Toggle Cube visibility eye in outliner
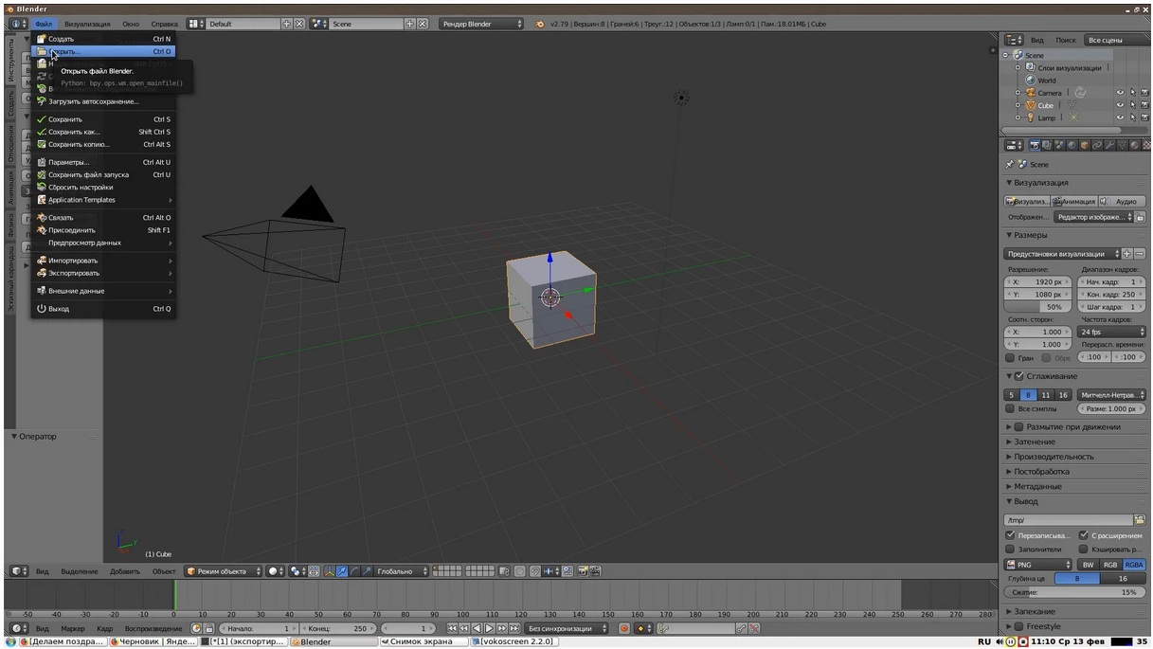 [1120, 105]
